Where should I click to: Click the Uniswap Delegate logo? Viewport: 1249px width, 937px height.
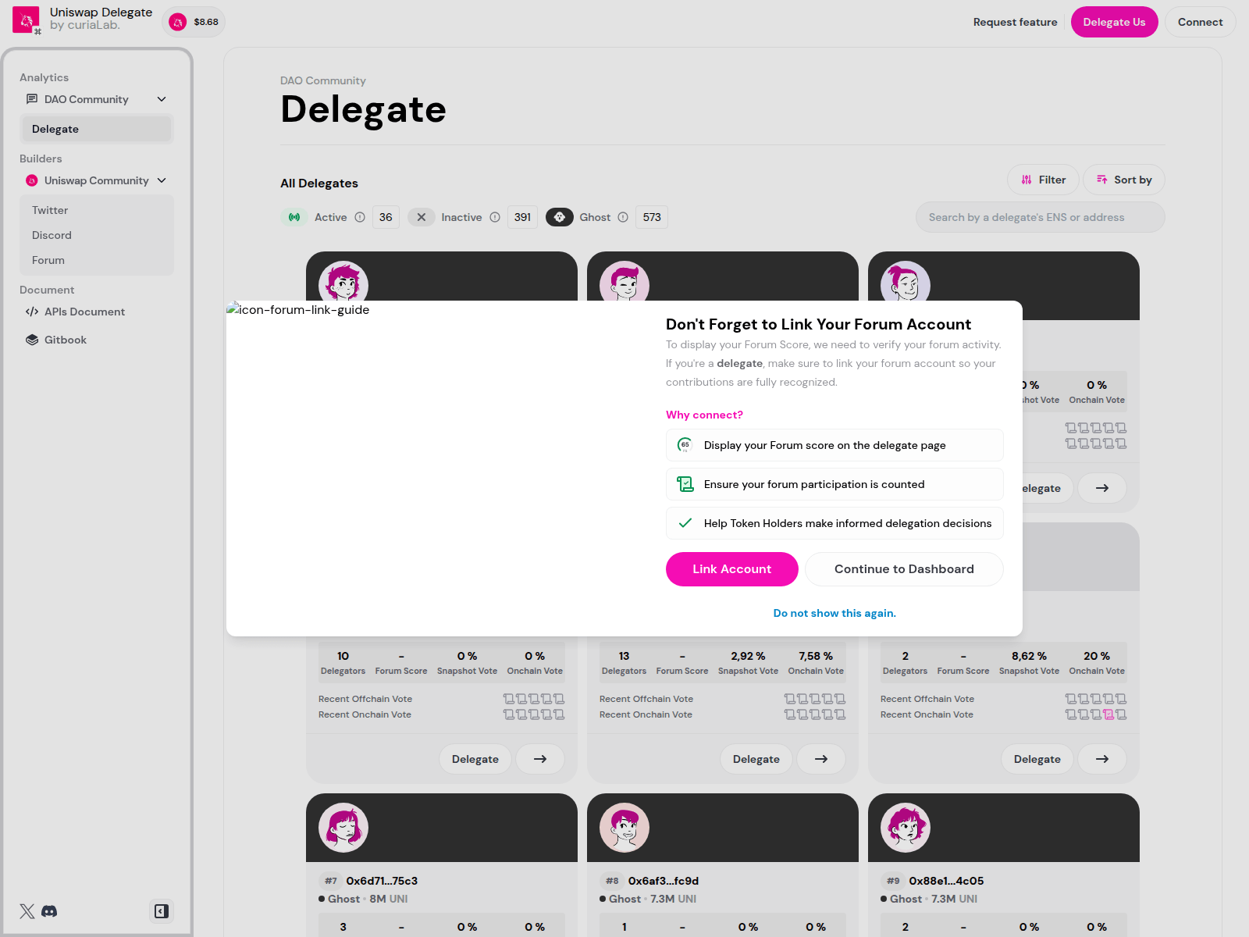tap(27, 21)
